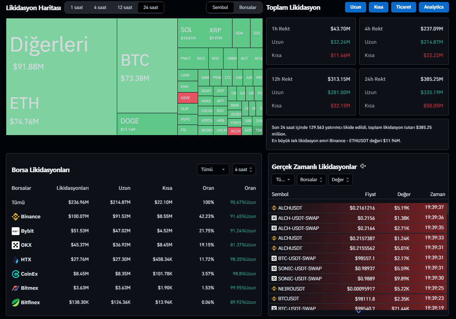
Task: Click the 1h Rekt Uzun $32.24M value
Action: click(340, 42)
